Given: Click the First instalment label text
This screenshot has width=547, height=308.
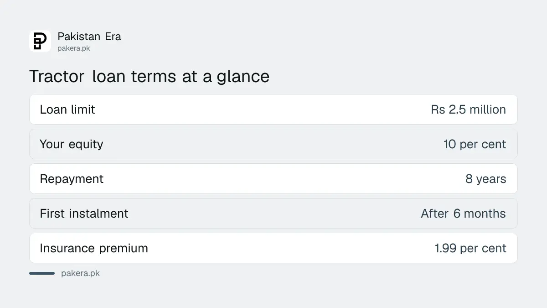Looking at the screenshot, I should pos(84,214).
